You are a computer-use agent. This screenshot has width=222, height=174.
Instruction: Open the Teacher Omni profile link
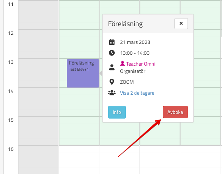click(x=141, y=64)
